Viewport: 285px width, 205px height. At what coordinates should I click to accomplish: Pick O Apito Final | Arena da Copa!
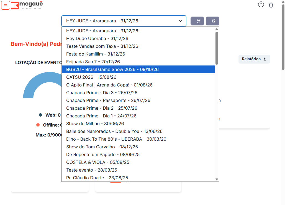point(138,85)
